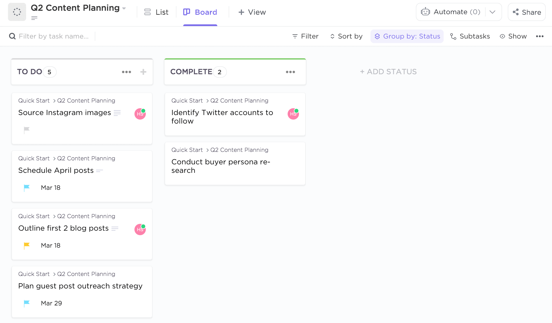
Task: Open TO DO column options menu
Action: (127, 72)
